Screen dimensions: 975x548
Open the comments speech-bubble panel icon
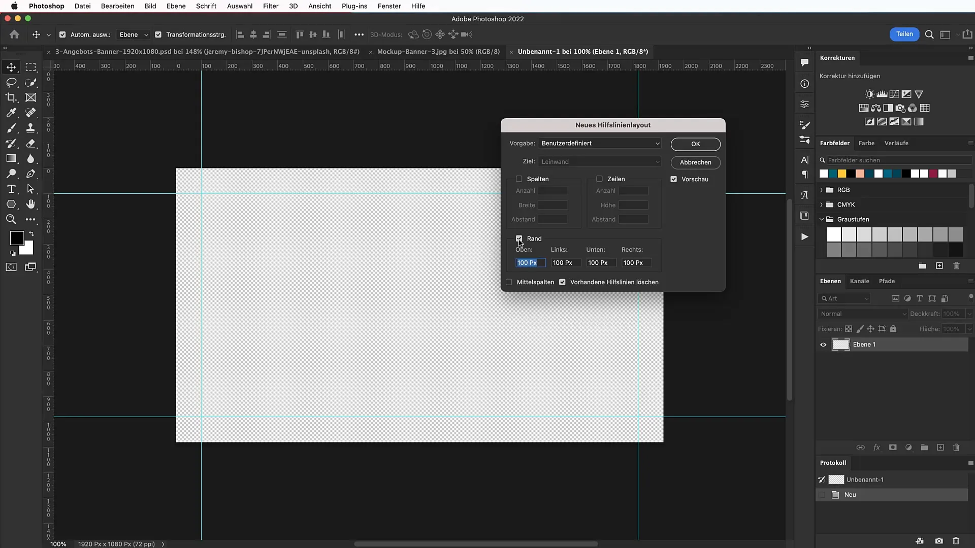[804, 62]
